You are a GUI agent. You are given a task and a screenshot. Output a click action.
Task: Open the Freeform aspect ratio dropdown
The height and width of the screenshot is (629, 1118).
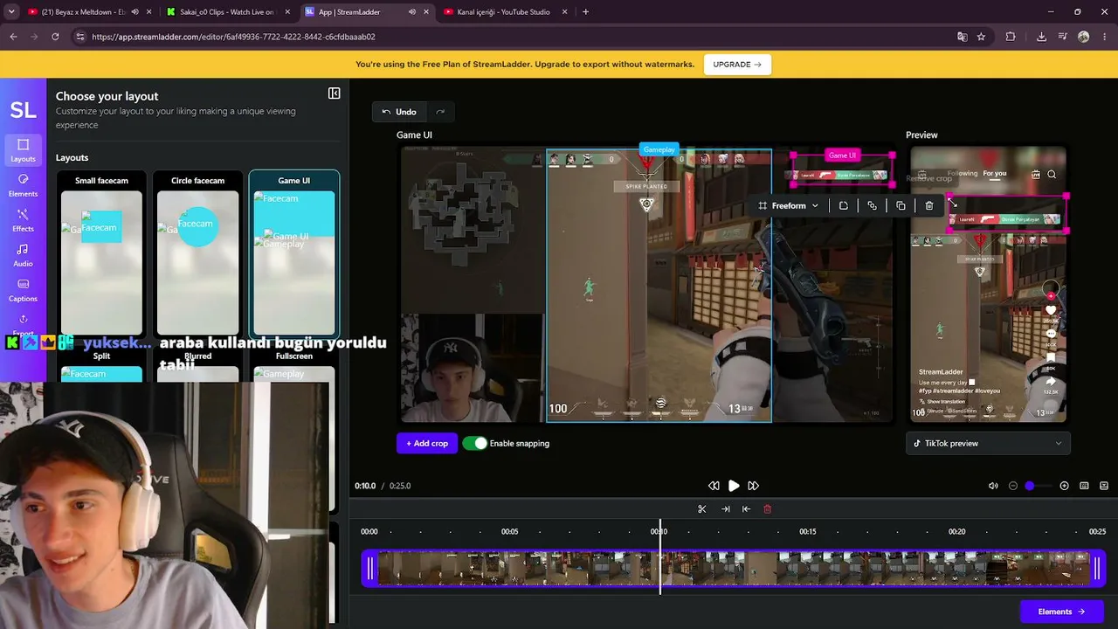tap(788, 205)
